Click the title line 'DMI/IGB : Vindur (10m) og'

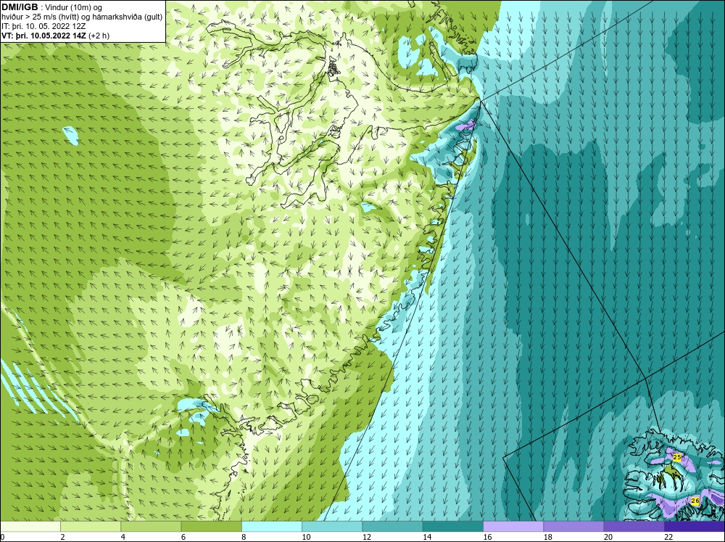tap(51, 7)
